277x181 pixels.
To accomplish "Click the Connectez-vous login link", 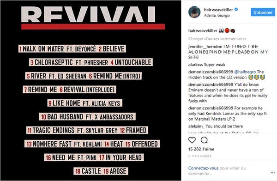I will (x=203, y=168).
